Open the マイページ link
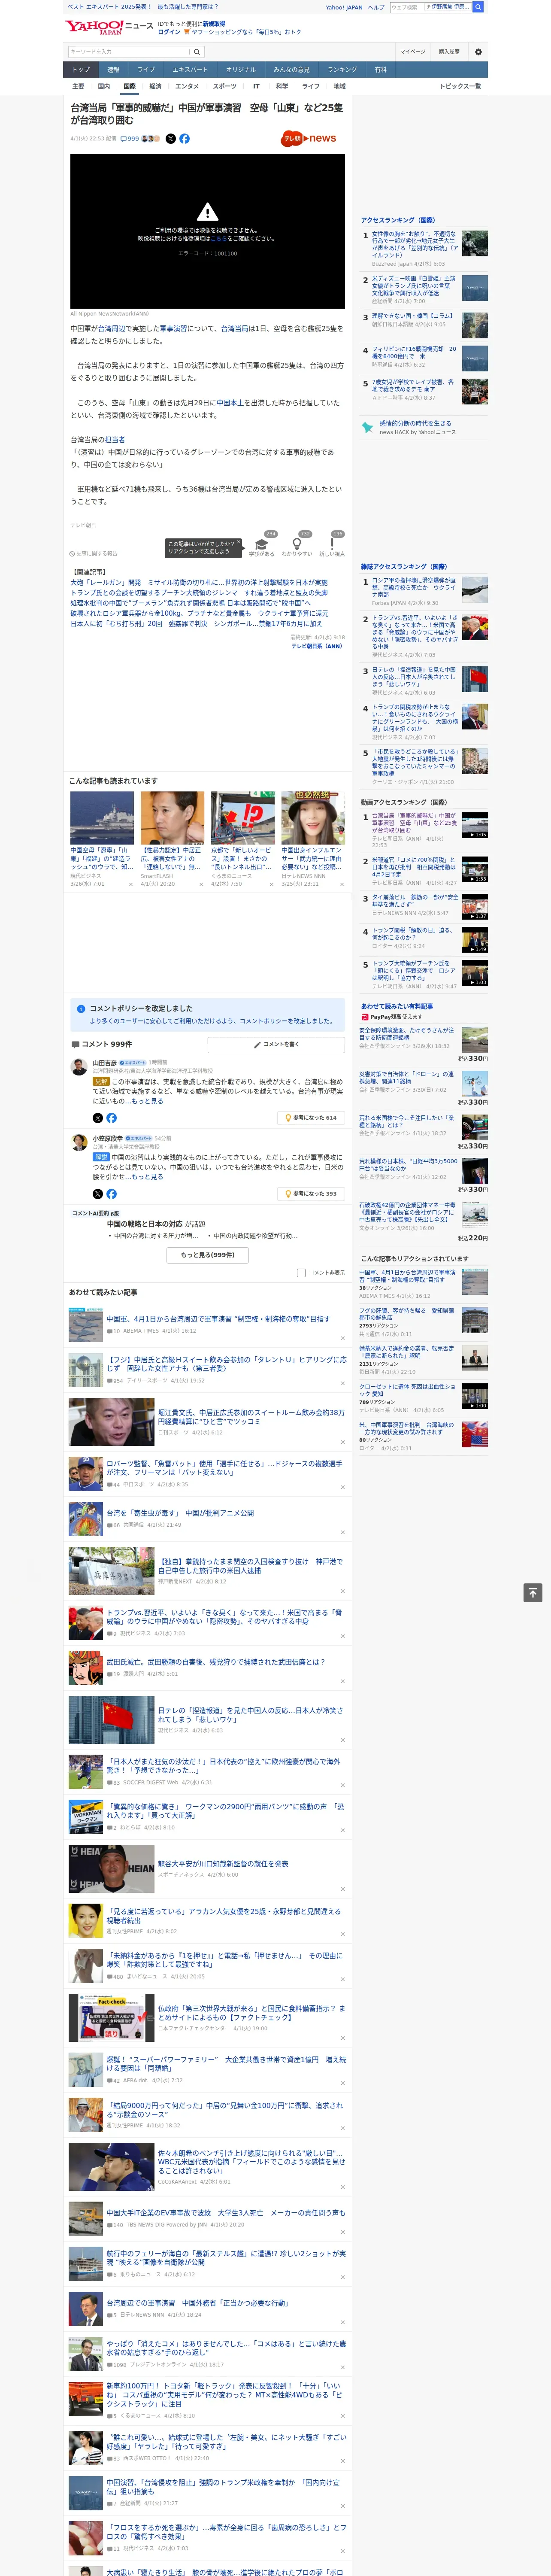The width and height of the screenshot is (551, 2576). pos(413,52)
